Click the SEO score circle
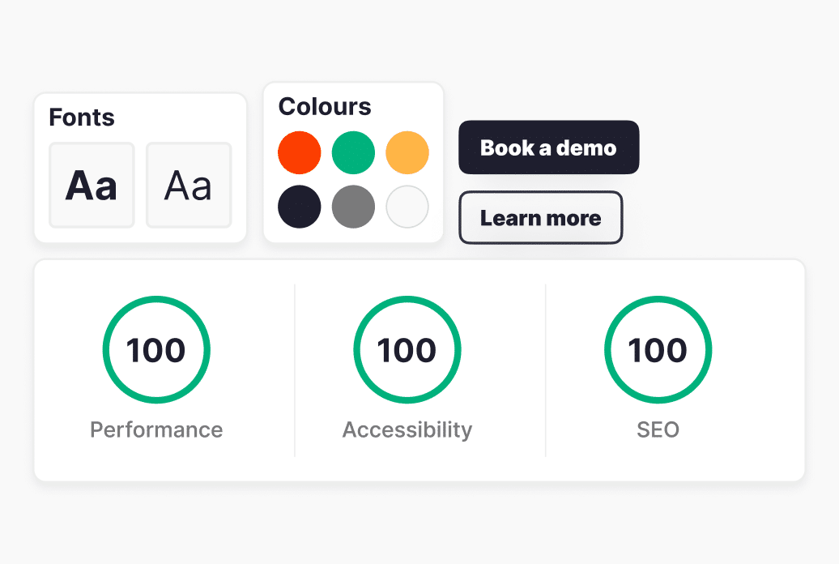 [658, 350]
